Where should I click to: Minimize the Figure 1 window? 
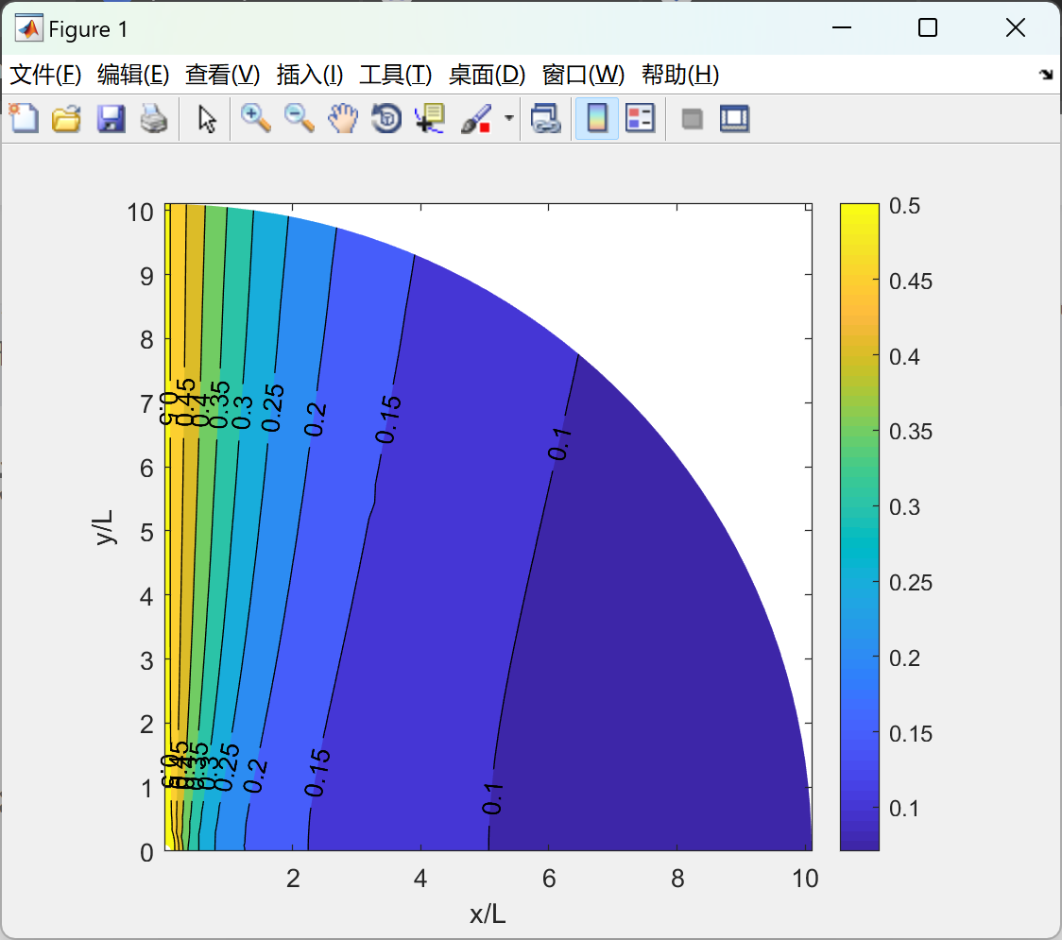(841, 27)
